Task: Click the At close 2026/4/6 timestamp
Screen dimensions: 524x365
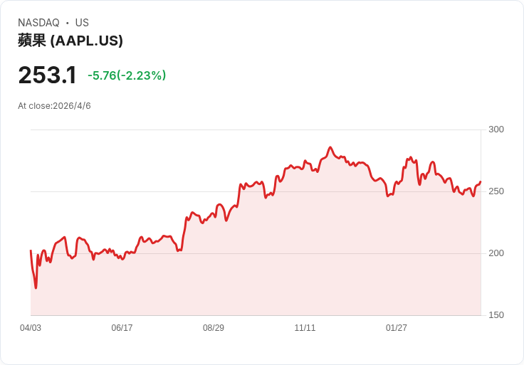Action: tap(54, 106)
